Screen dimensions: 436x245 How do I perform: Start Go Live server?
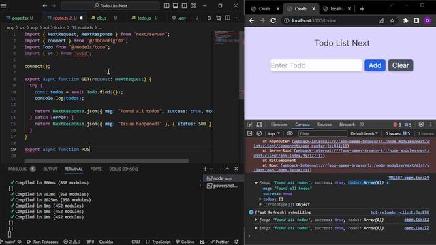[185, 242]
